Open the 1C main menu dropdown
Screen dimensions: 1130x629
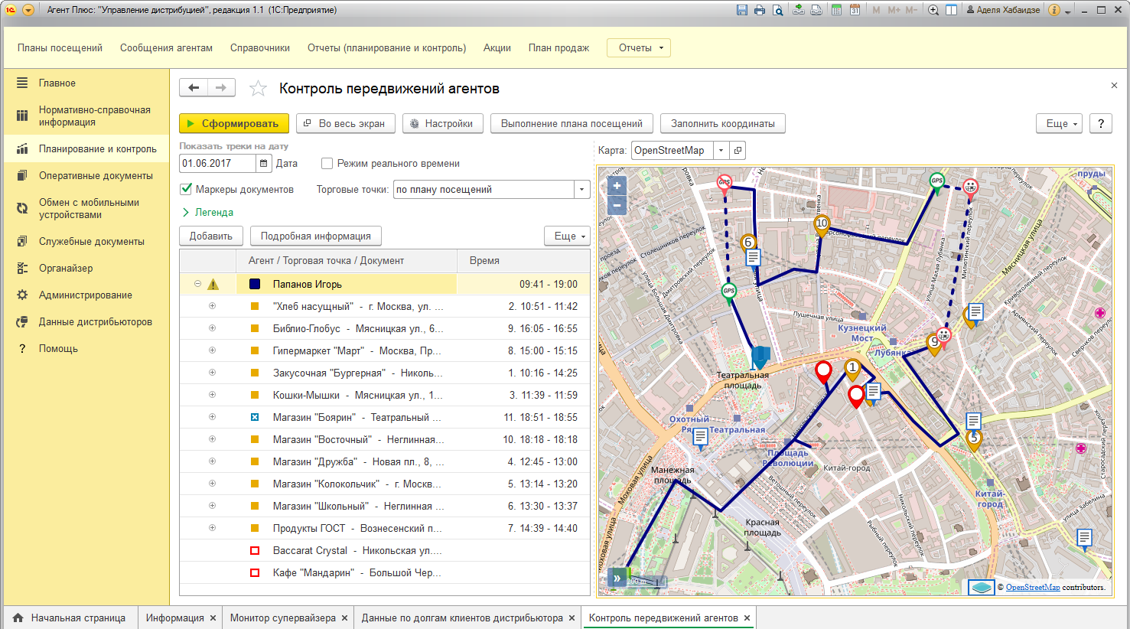pos(28,10)
